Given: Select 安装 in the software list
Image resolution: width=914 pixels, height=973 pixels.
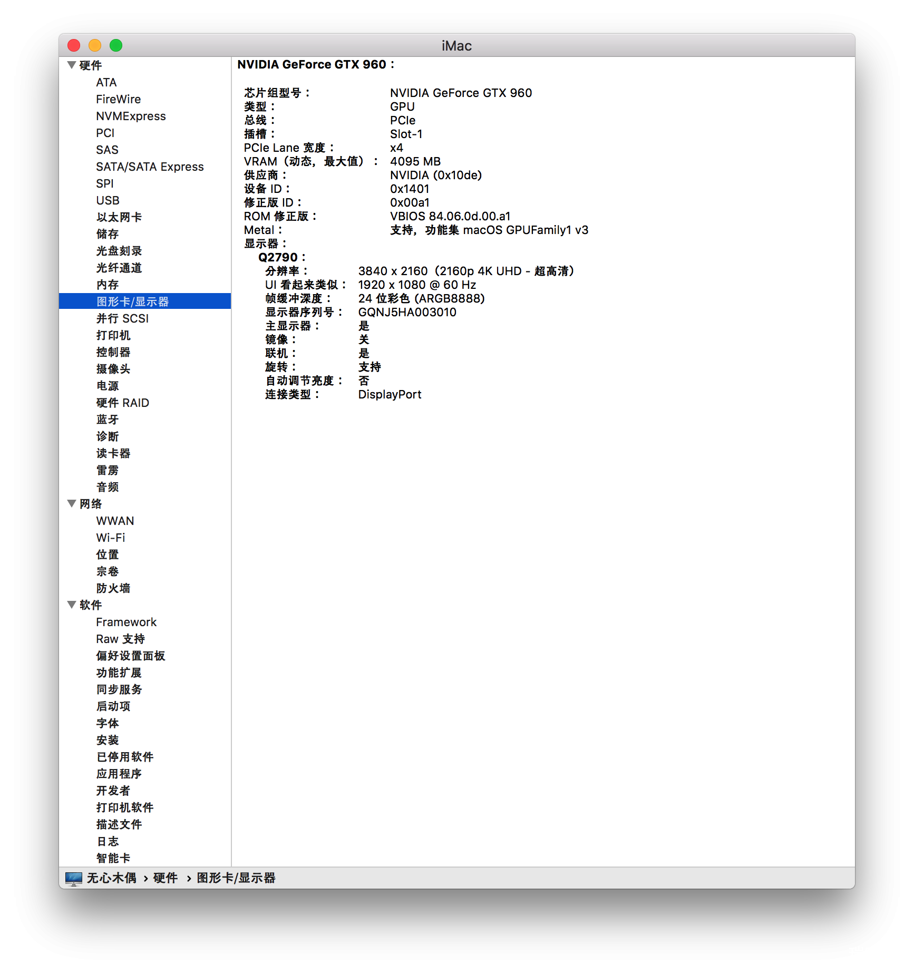Looking at the screenshot, I should (x=108, y=740).
